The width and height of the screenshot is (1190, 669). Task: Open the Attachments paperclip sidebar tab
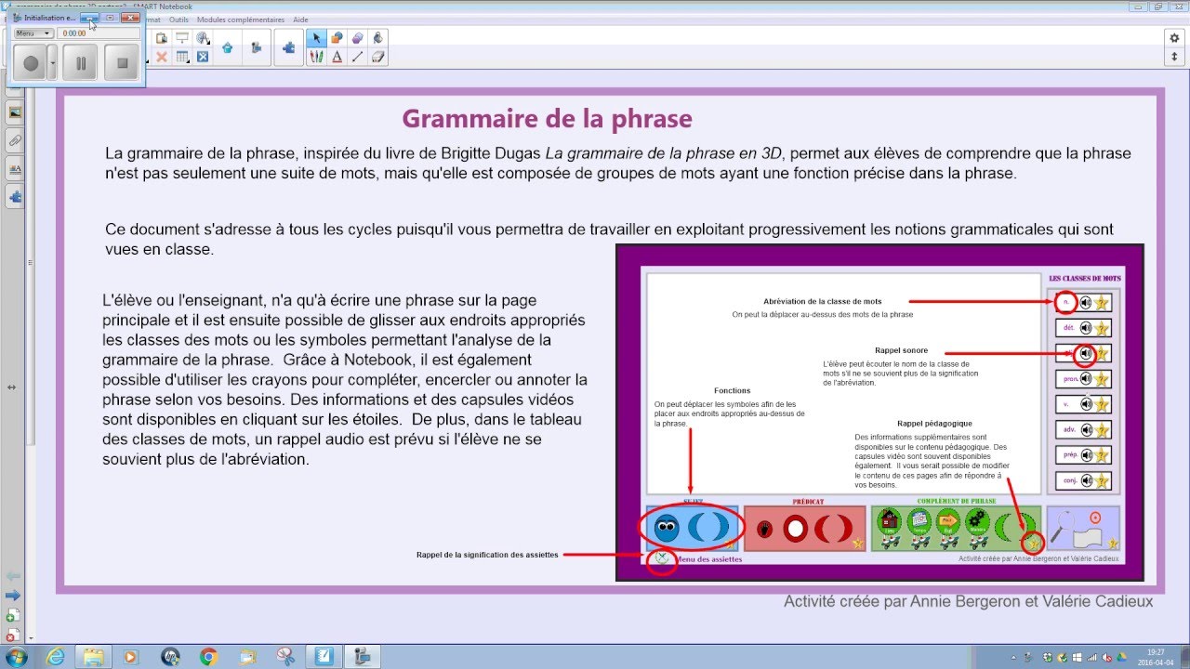point(15,140)
